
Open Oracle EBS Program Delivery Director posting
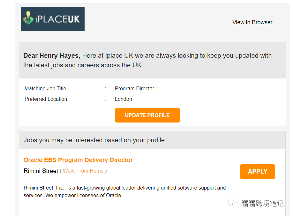(x=78, y=160)
